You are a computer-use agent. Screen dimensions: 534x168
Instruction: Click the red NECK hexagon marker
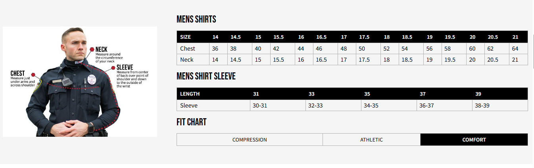coord(92,49)
